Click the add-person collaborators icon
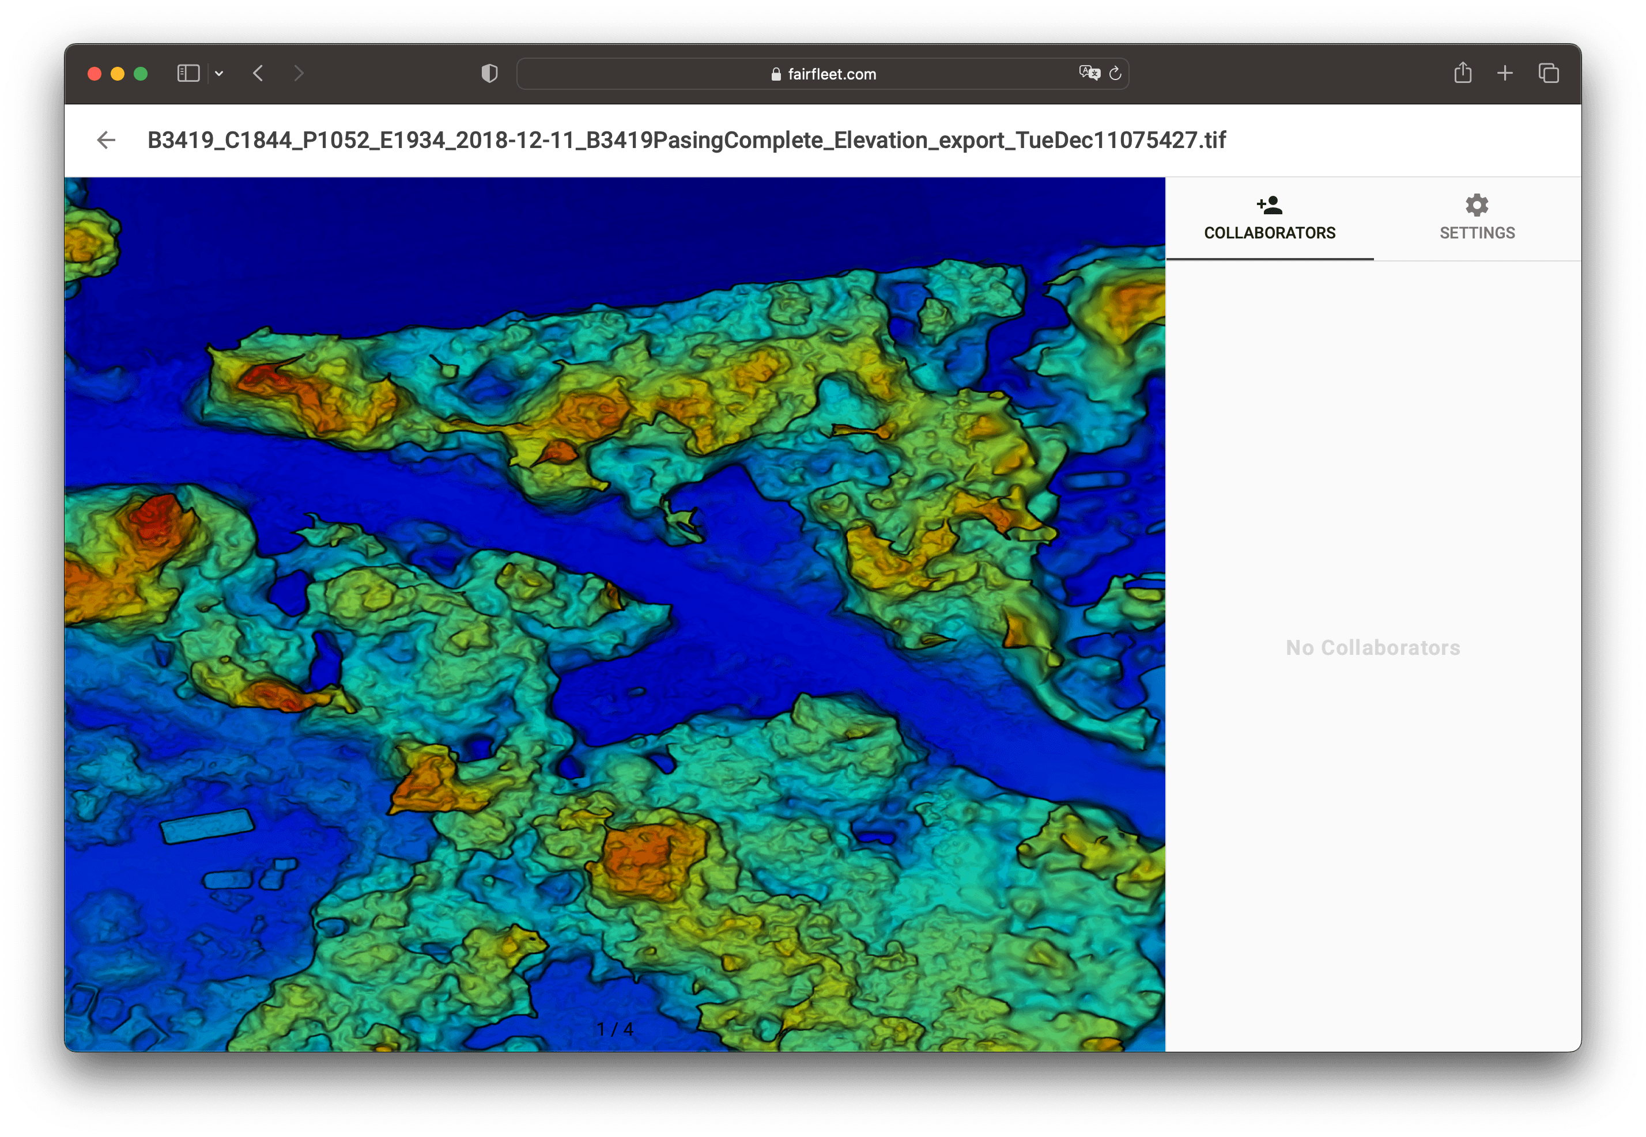This screenshot has width=1646, height=1137. tap(1269, 205)
